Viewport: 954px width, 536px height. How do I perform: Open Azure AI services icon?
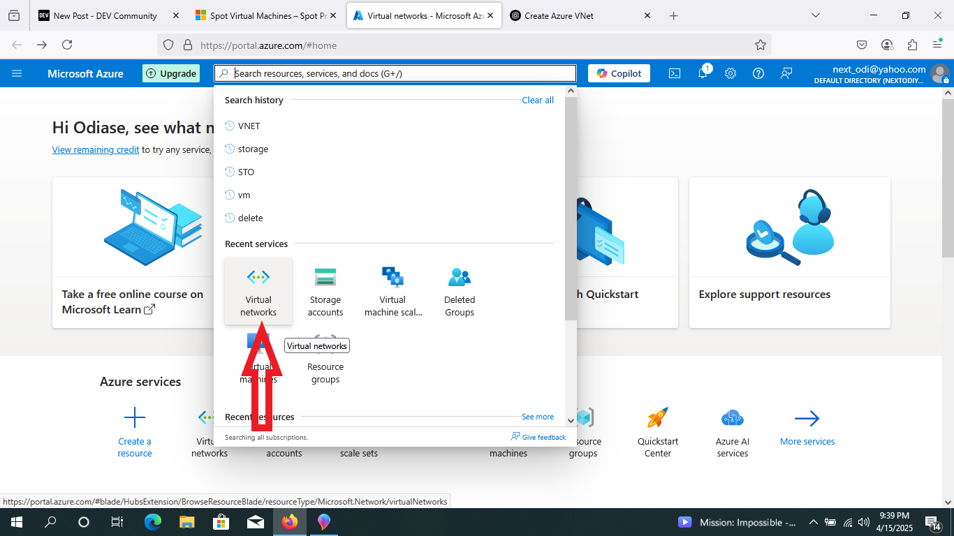coord(733,418)
